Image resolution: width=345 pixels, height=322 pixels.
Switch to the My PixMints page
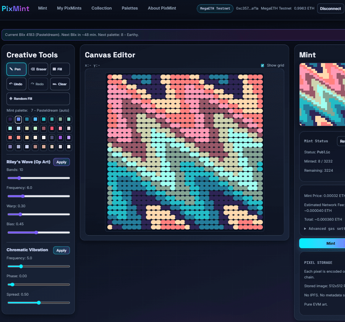pos(69,8)
